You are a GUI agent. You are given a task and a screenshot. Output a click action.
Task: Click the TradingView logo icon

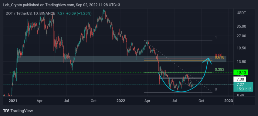point(6,111)
